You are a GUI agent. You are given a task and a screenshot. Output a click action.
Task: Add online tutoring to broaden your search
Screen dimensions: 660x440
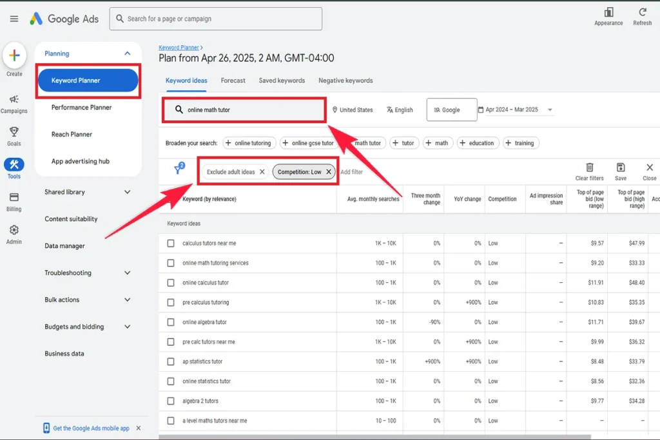pyautogui.click(x=249, y=143)
